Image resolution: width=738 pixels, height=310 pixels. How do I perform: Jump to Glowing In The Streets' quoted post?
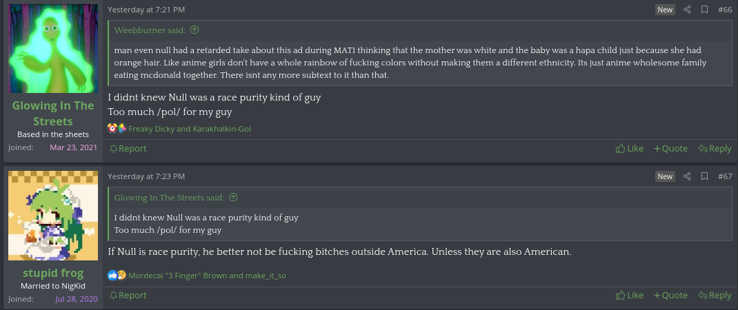tap(233, 197)
